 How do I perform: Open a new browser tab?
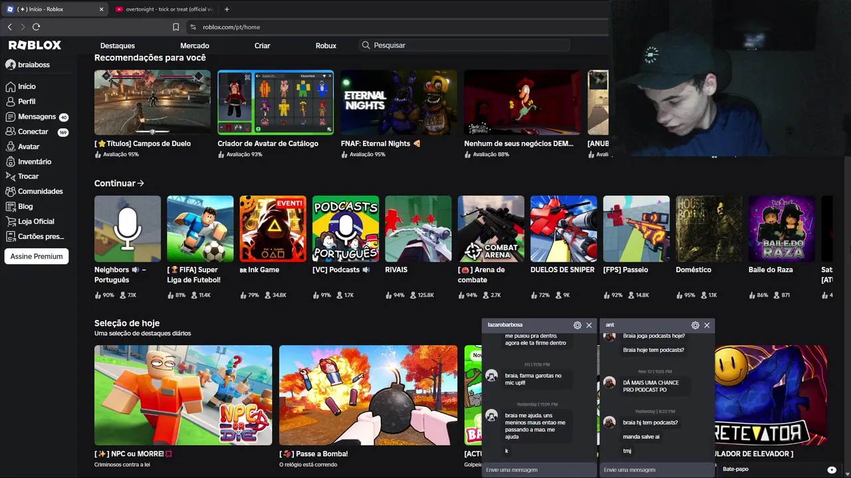click(227, 9)
